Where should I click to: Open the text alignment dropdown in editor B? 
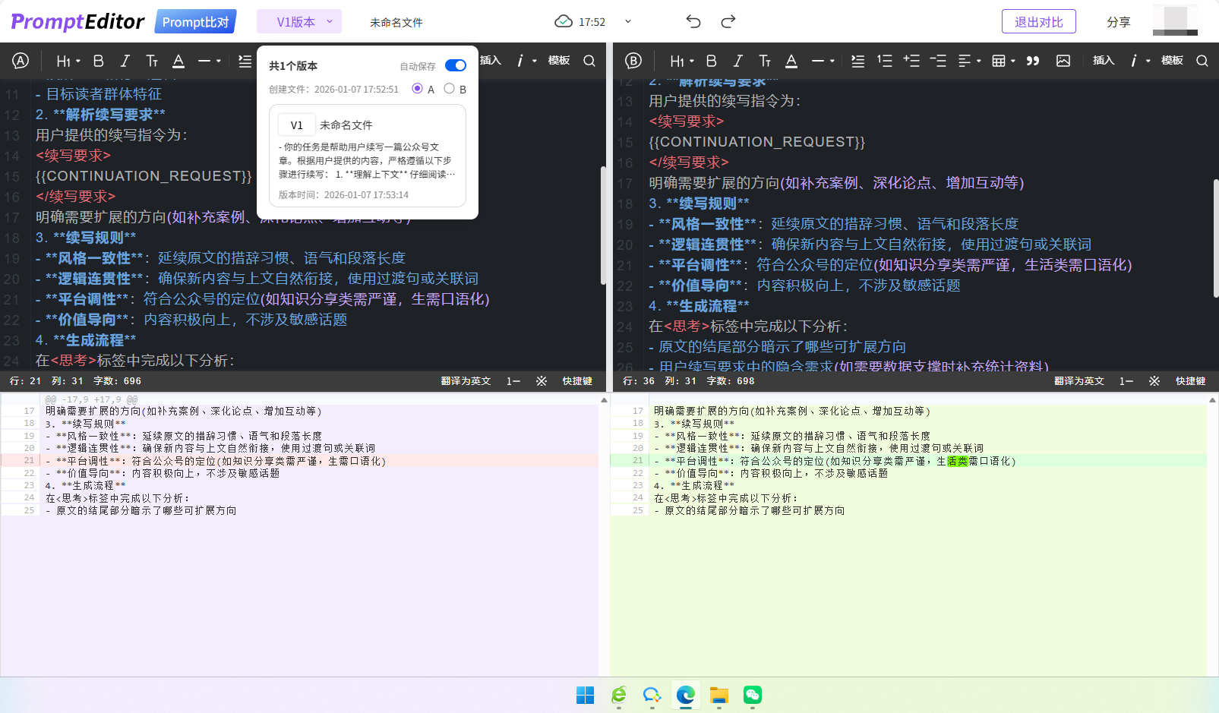967,60
